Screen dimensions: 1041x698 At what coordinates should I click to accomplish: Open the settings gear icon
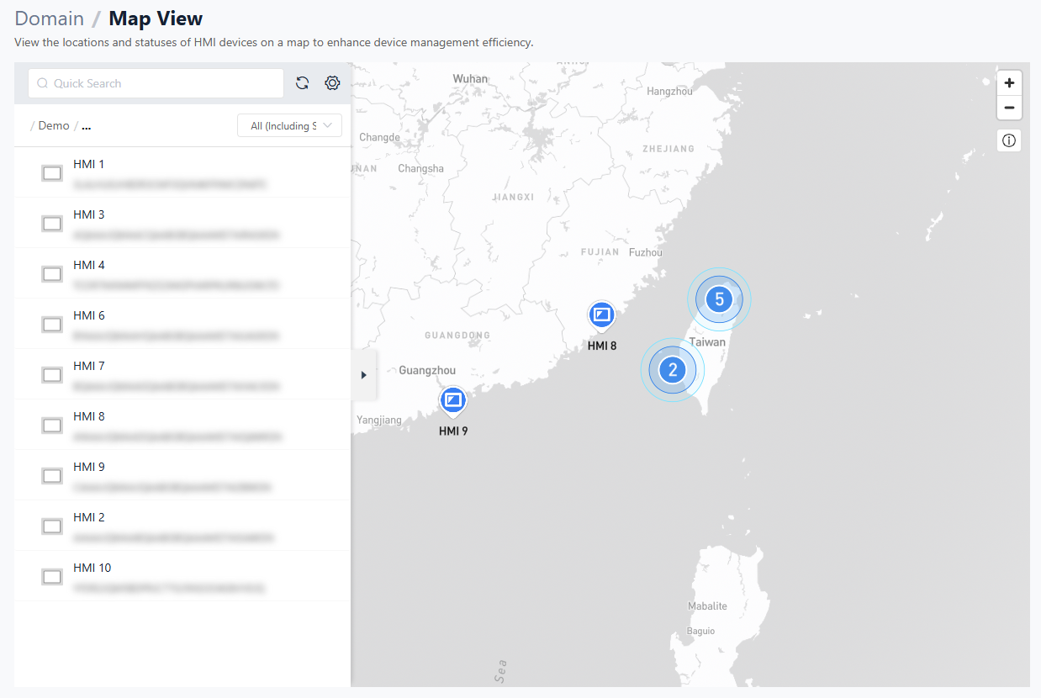[332, 83]
